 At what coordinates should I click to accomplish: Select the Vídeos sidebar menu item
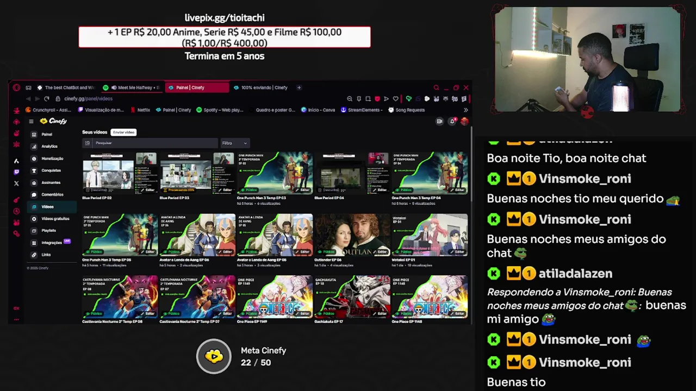pyautogui.click(x=51, y=207)
